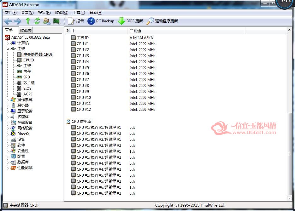Click the list scrollbar down arrow
This screenshot has height=211, width=295.
coord(289,198)
